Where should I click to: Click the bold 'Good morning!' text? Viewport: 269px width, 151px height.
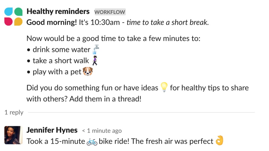click(x=52, y=22)
